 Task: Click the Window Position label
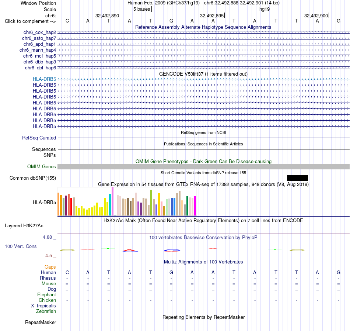coord(38,3)
